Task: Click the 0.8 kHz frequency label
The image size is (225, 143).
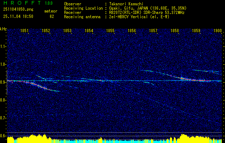Action: (x=3, y=100)
